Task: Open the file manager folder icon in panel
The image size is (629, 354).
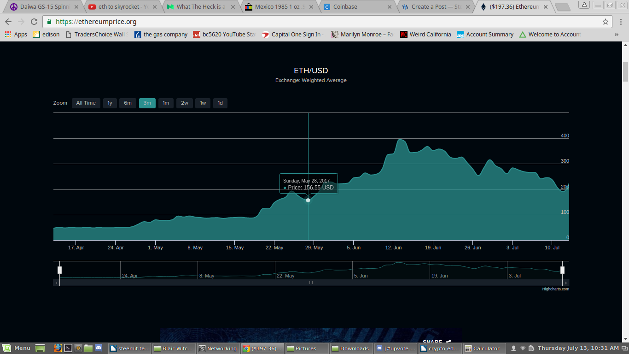Action: (88, 348)
